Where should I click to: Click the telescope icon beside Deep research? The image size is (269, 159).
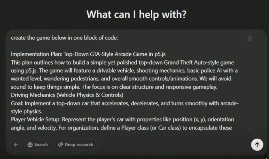60,145
